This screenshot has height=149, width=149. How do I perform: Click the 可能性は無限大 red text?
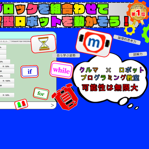click(x=110, y=88)
